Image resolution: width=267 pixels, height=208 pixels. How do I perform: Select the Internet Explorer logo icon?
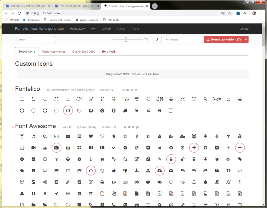[125, 111]
